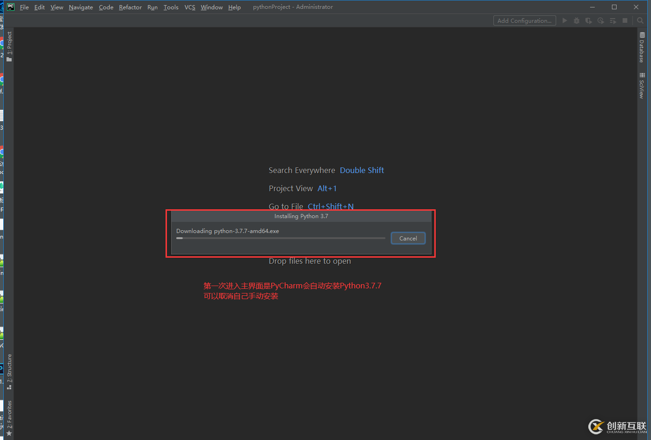Open the Run menu
The height and width of the screenshot is (440, 651).
click(153, 7)
